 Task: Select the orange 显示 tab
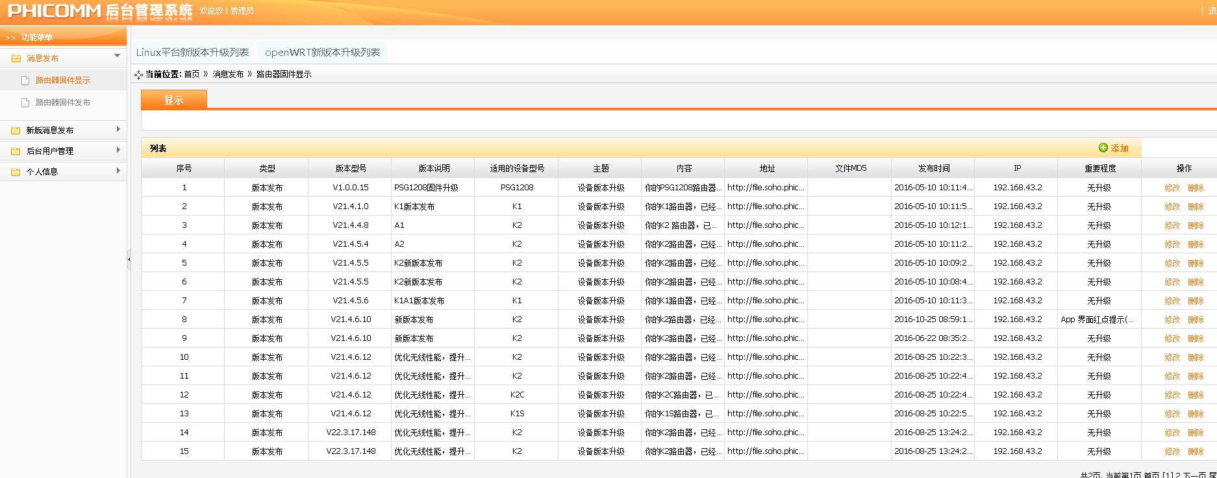tap(173, 100)
